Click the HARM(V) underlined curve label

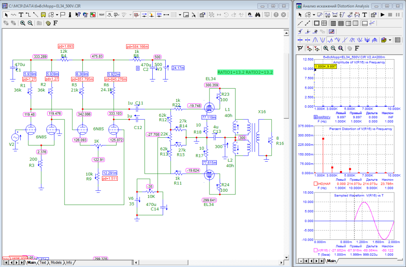point(325,117)
